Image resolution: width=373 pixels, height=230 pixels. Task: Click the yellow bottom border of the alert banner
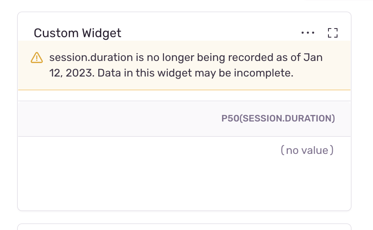(x=184, y=90)
